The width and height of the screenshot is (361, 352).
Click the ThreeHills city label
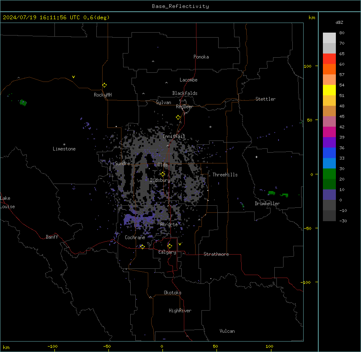[x=225, y=175]
